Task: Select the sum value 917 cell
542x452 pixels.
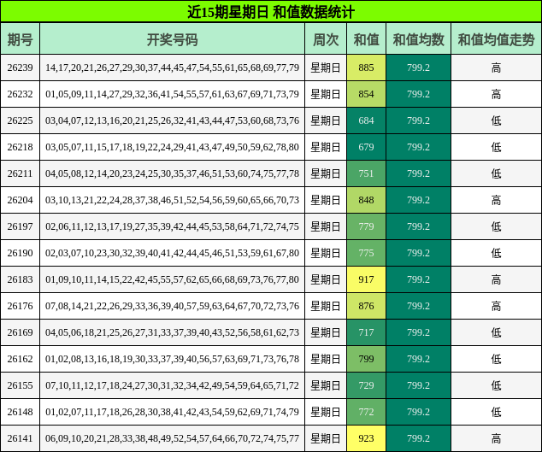Action: pos(366,279)
